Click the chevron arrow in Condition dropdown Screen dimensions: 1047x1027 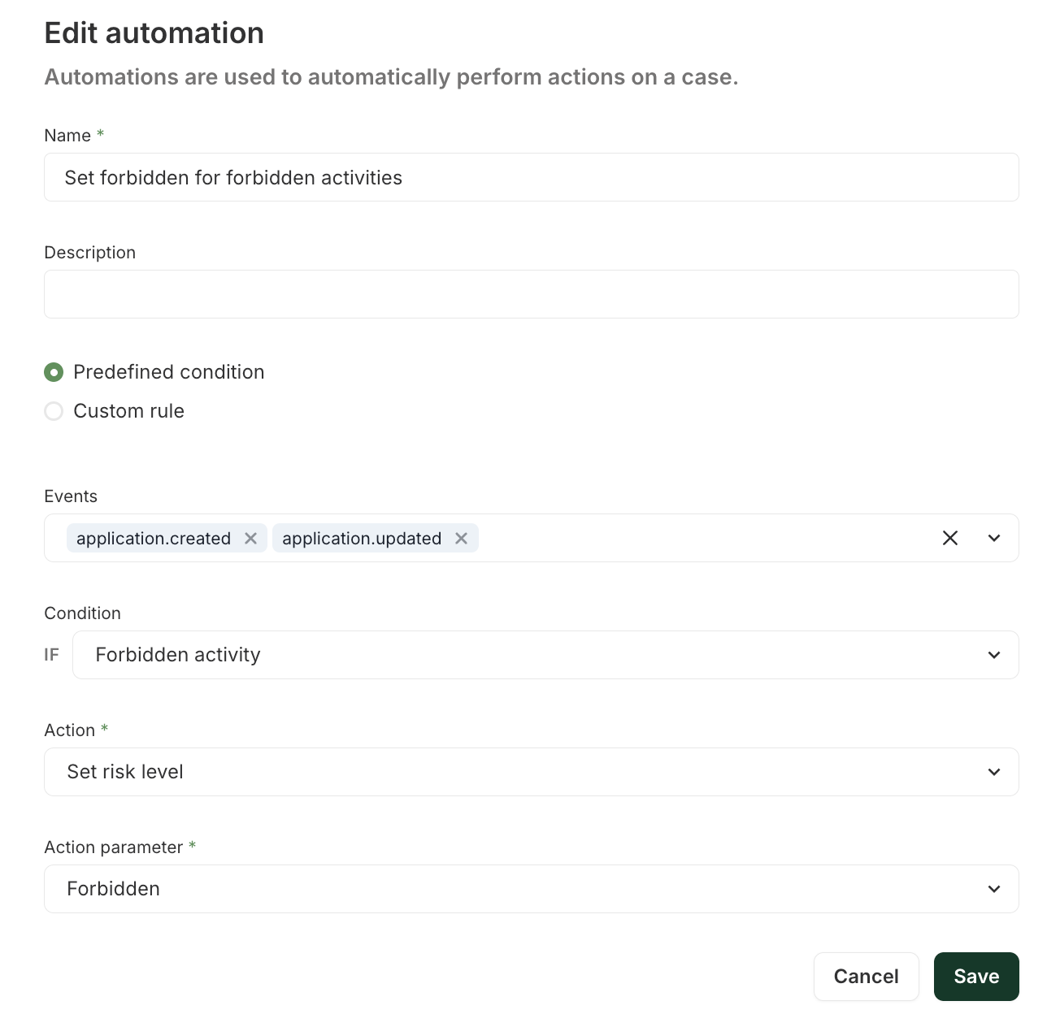point(993,655)
